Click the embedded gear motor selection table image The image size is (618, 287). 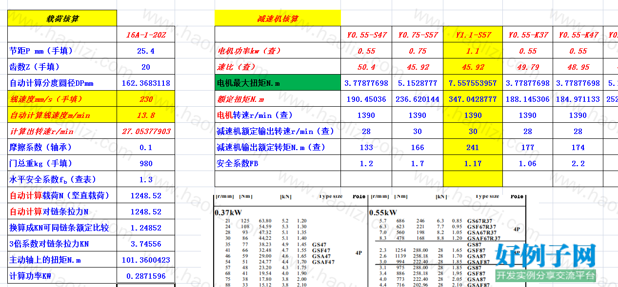pyautogui.click(x=370, y=241)
